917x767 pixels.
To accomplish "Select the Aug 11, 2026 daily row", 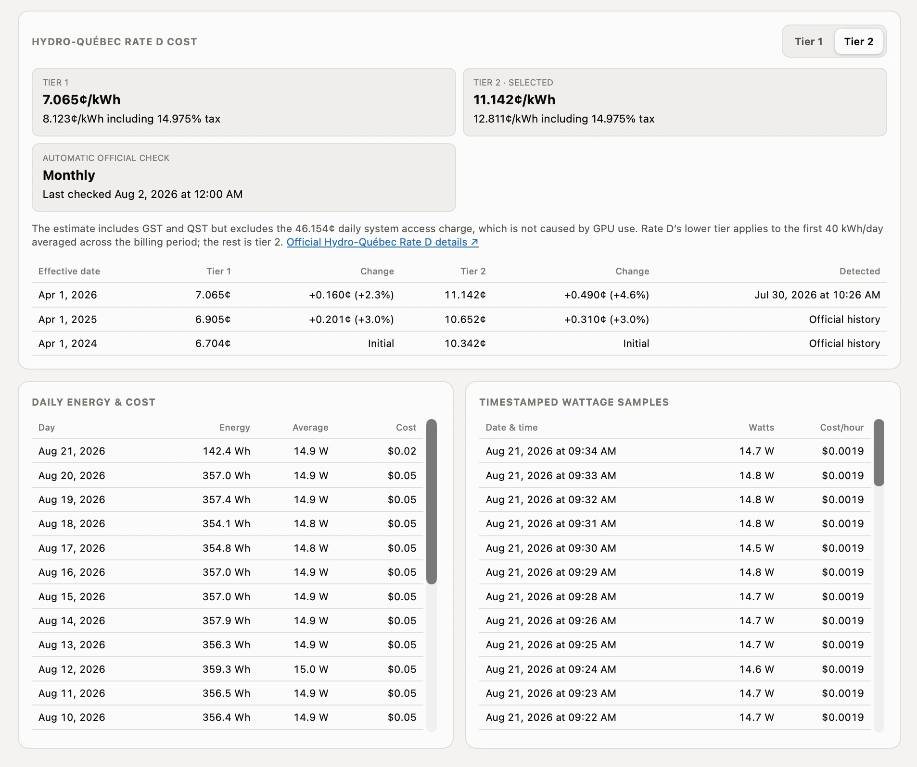I will tap(228, 693).
